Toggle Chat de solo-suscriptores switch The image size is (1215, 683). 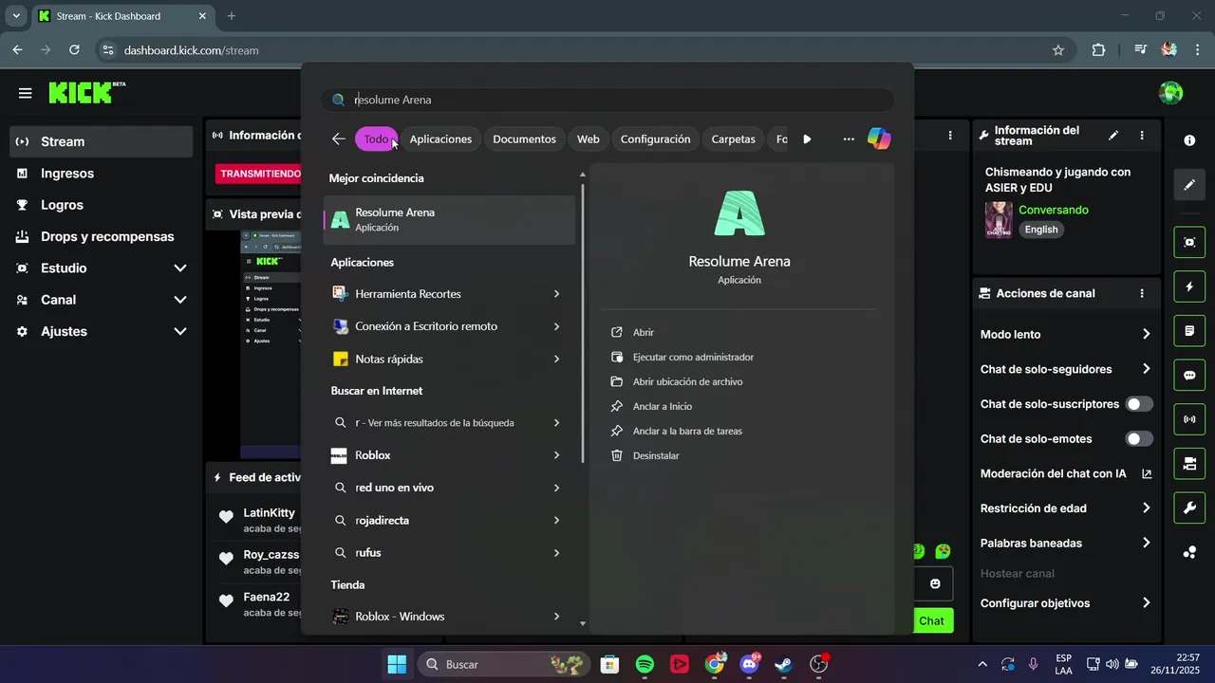(1139, 404)
